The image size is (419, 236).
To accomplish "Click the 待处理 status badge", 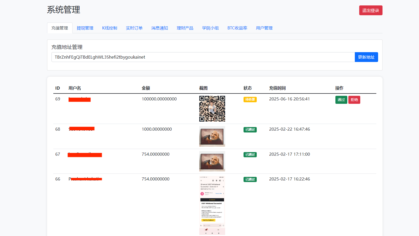I will [x=250, y=99].
